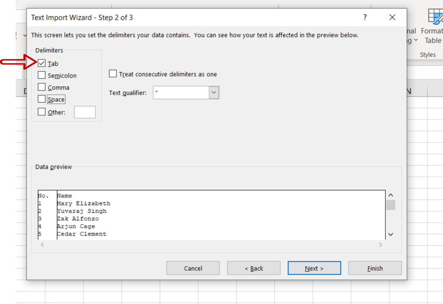This screenshot has width=443, height=304.
Task: Click the right arrow below the data preview
Action: (381, 244)
